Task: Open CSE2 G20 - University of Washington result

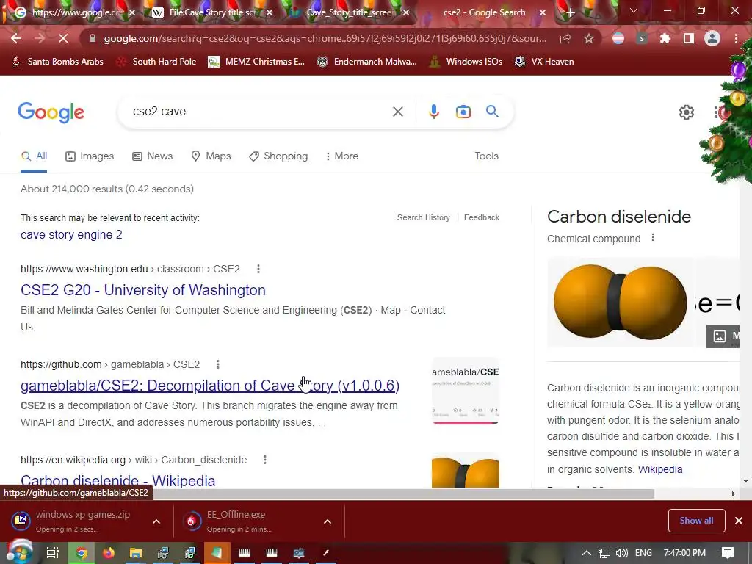Action: (x=143, y=290)
